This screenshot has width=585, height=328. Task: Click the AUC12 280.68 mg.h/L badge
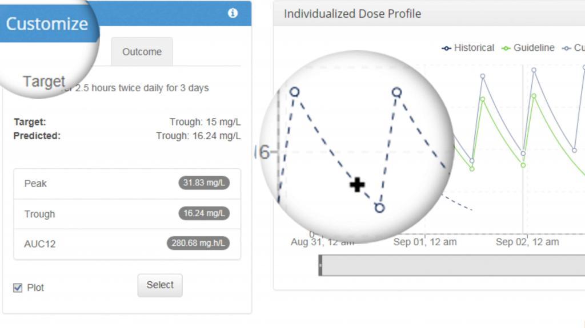(198, 243)
